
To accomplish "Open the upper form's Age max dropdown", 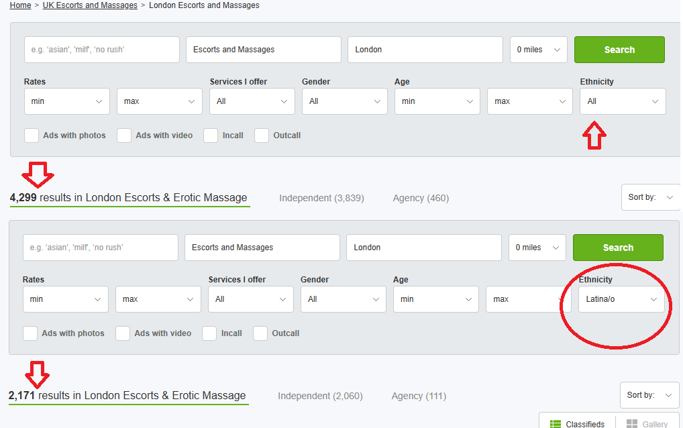I will click(x=529, y=101).
